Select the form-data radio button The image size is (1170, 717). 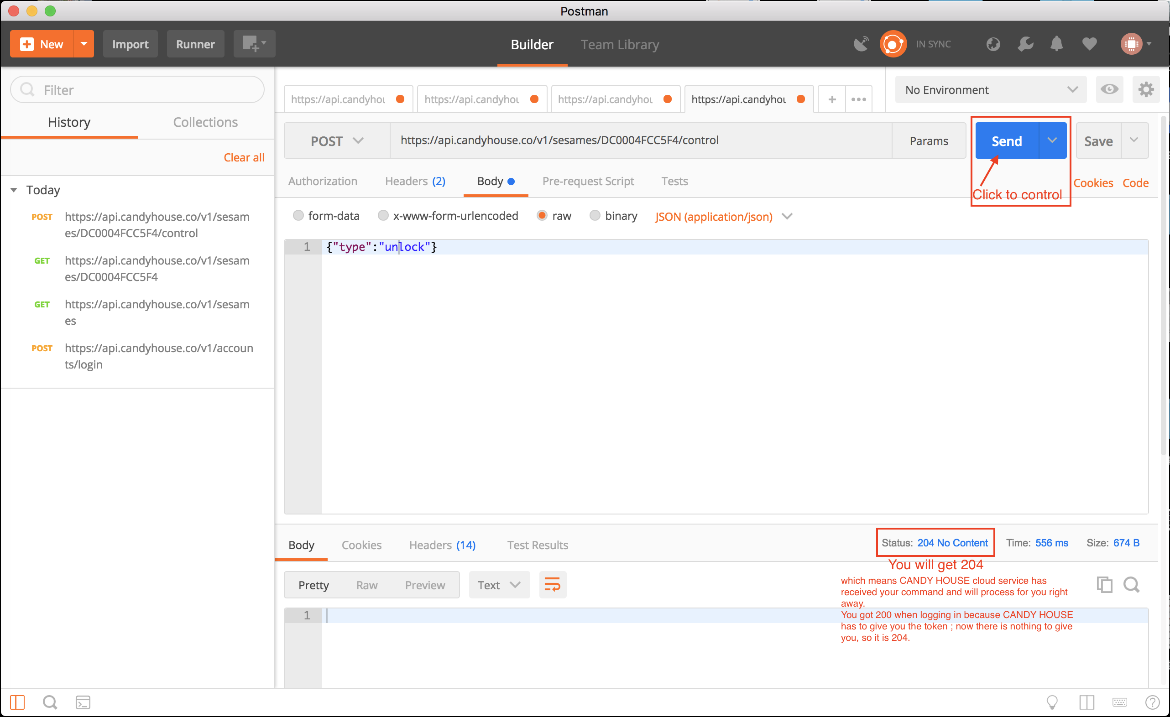(298, 215)
